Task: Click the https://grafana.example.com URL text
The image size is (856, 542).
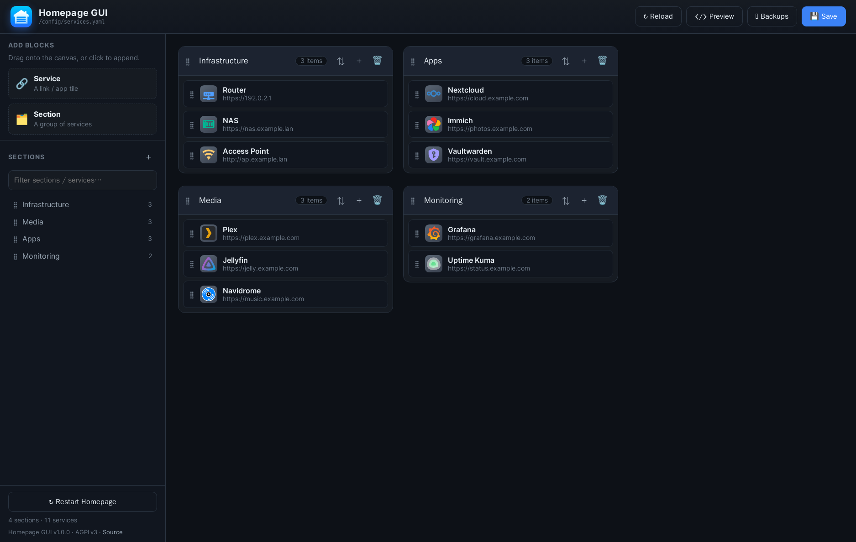Action: click(491, 238)
